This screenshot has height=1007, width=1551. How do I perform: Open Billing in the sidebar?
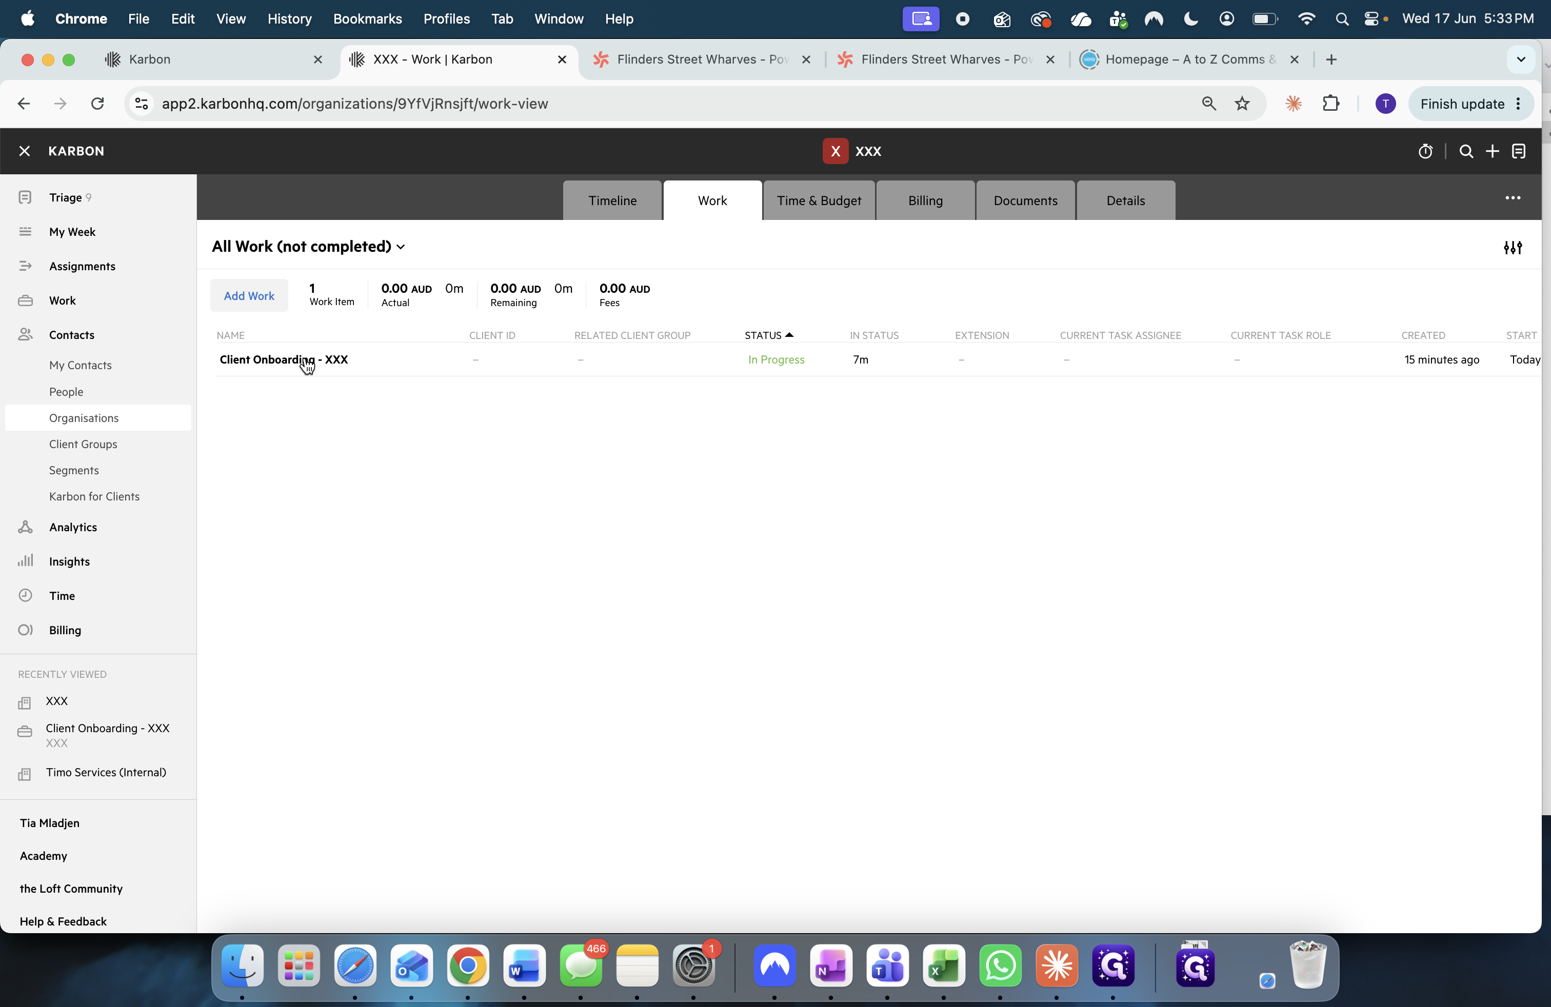(x=65, y=630)
